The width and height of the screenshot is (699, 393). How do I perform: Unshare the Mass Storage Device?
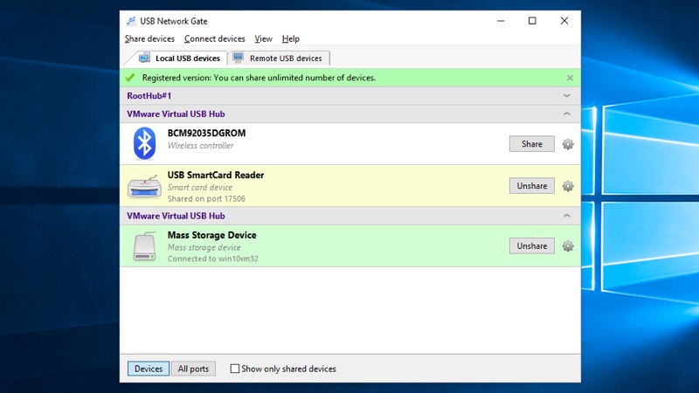click(x=532, y=246)
